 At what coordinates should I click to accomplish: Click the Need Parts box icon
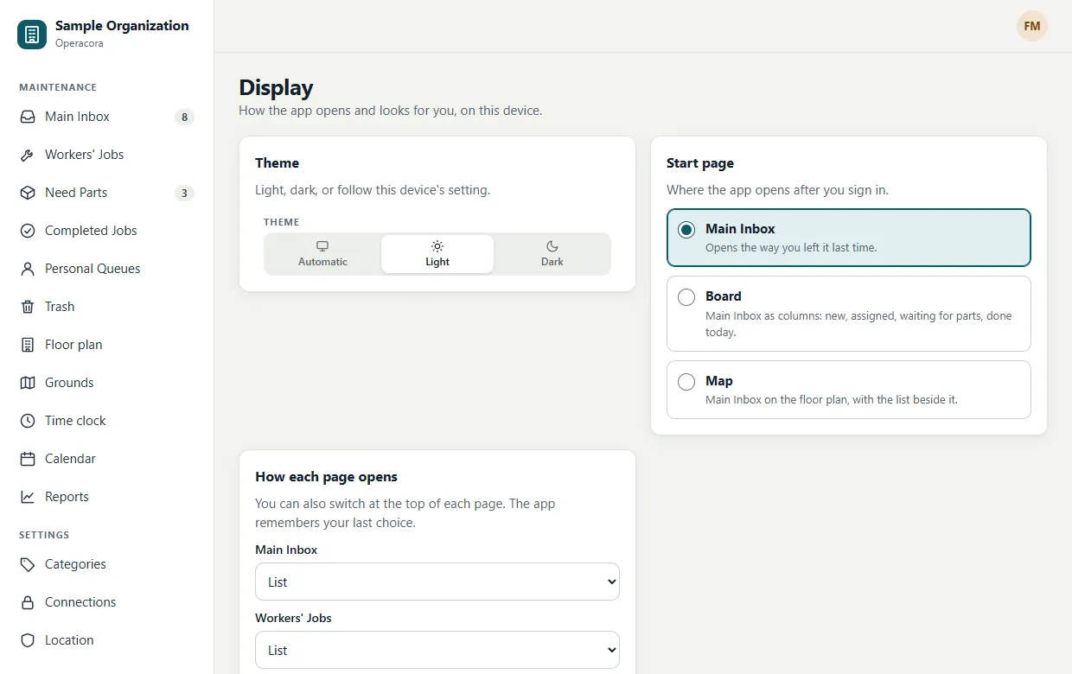(28, 193)
